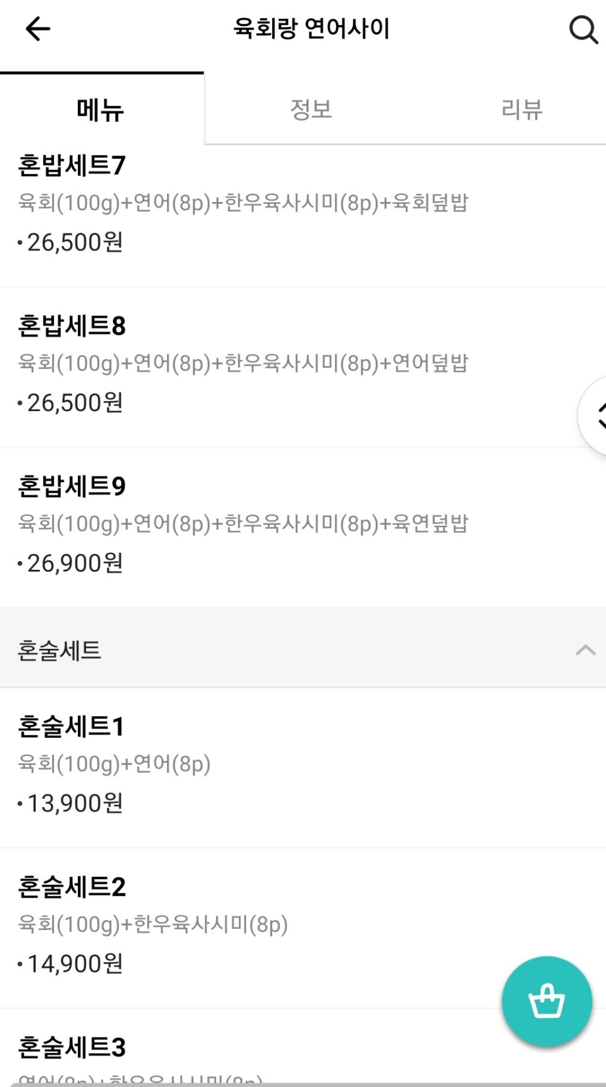606x1087 pixels.
Task: Tap the 26,900원 price of 혼밥세트9
Action: pyautogui.click(x=75, y=564)
